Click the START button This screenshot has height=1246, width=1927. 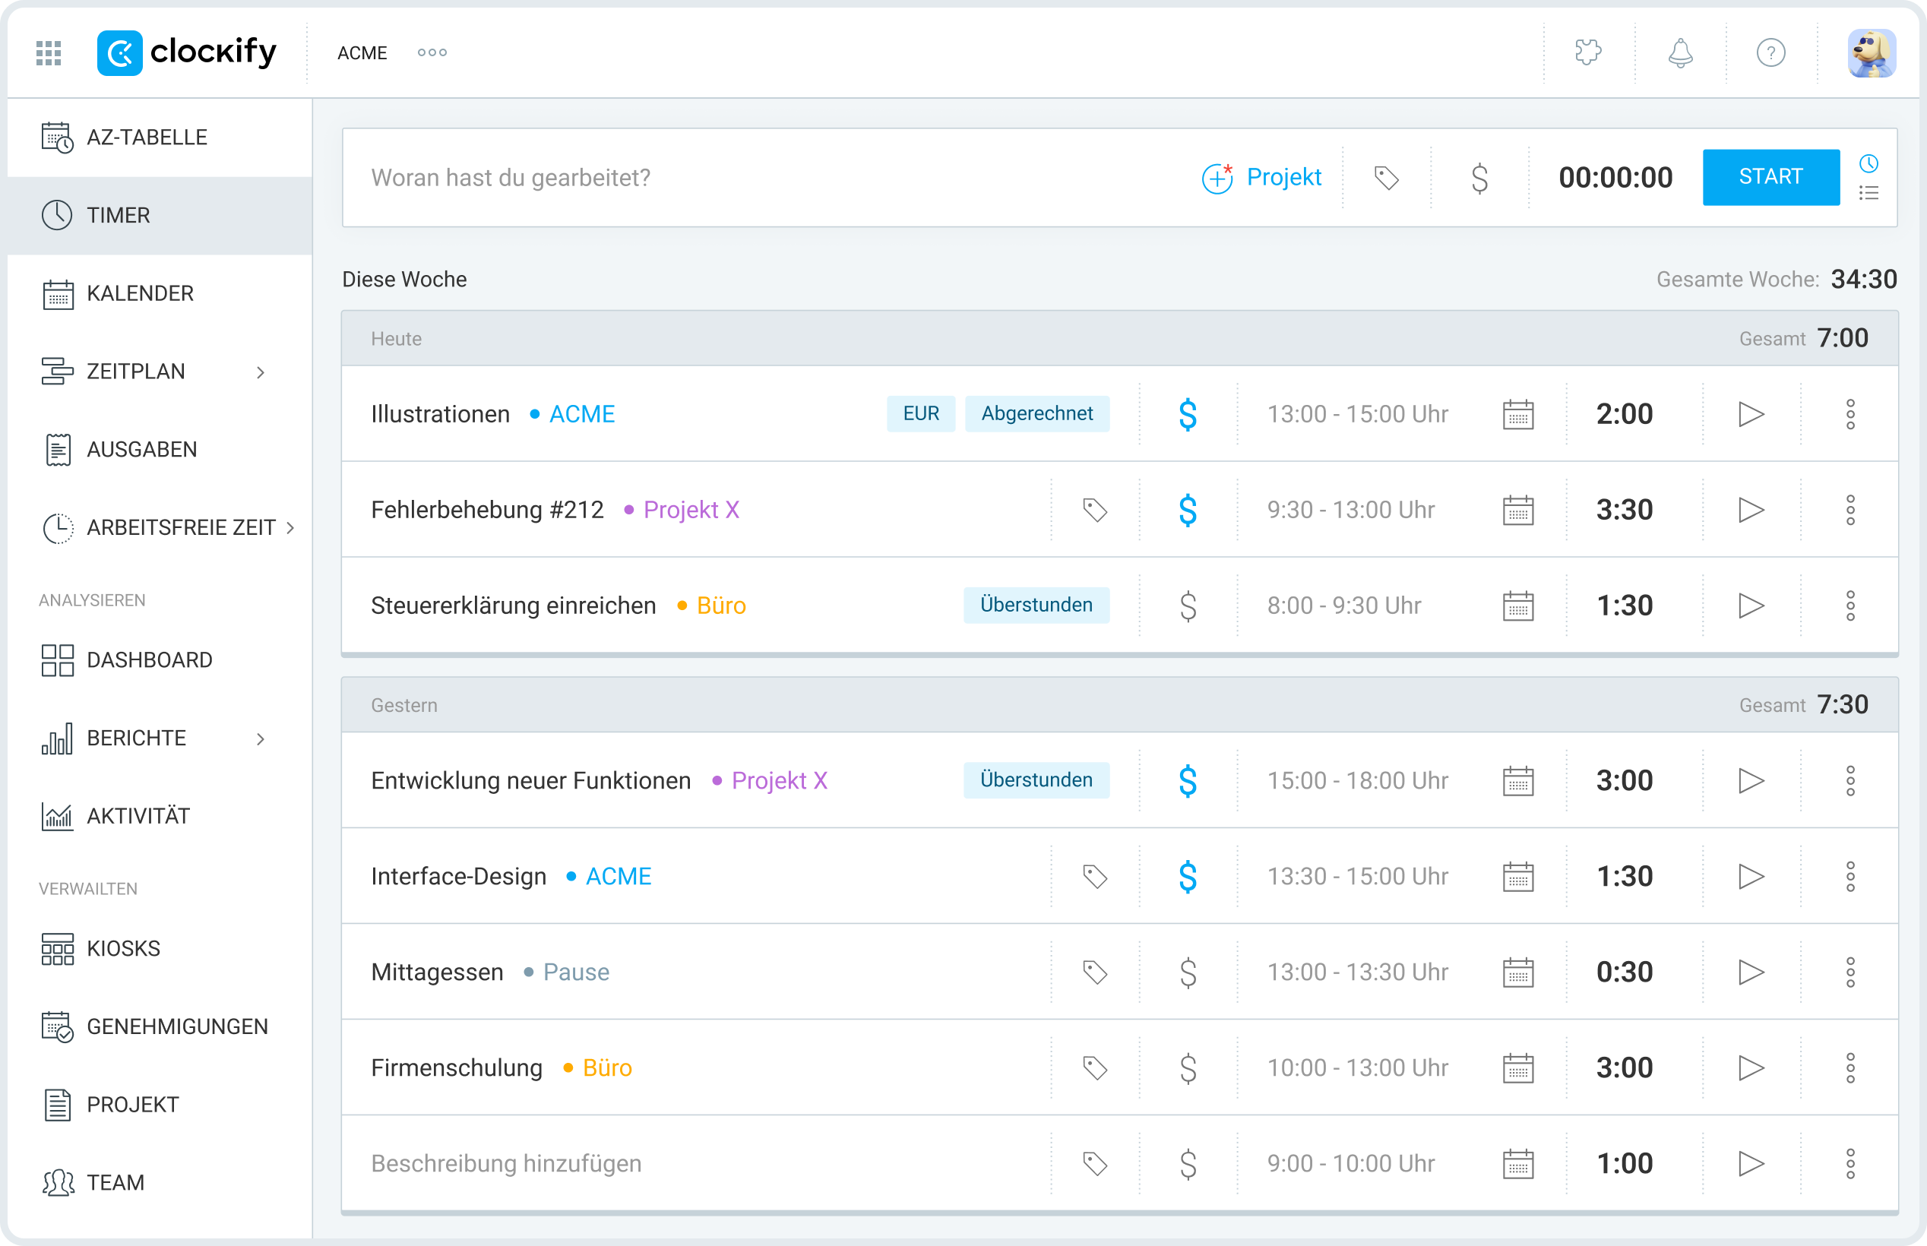point(1771,177)
